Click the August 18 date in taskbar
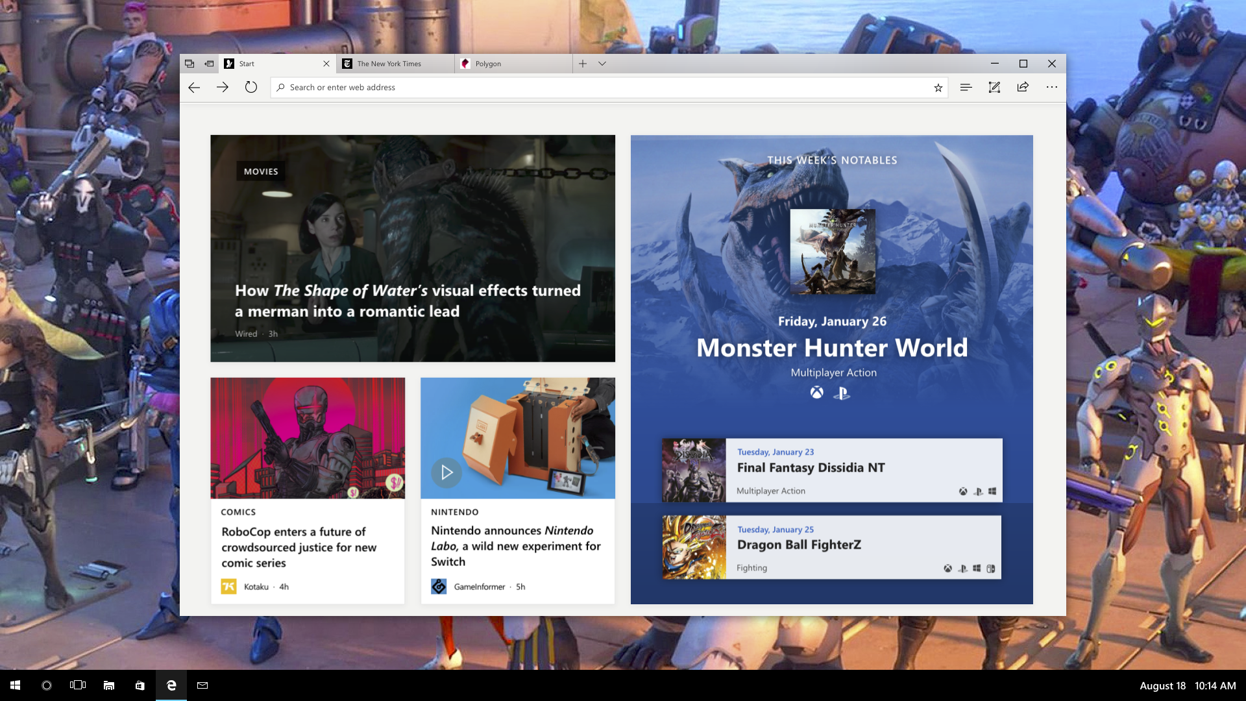This screenshot has height=701, width=1246. pos(1162,686)
